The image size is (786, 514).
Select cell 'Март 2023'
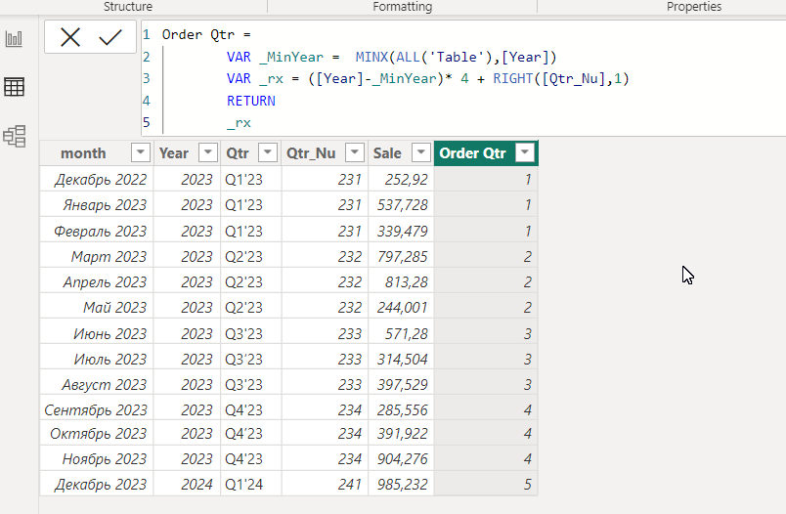(x=97, y=256)
